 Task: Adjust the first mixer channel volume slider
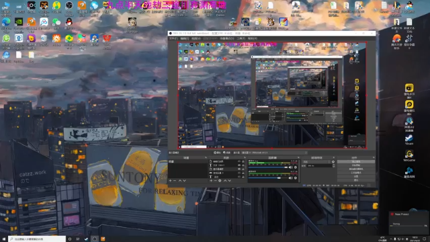(268, 167)
